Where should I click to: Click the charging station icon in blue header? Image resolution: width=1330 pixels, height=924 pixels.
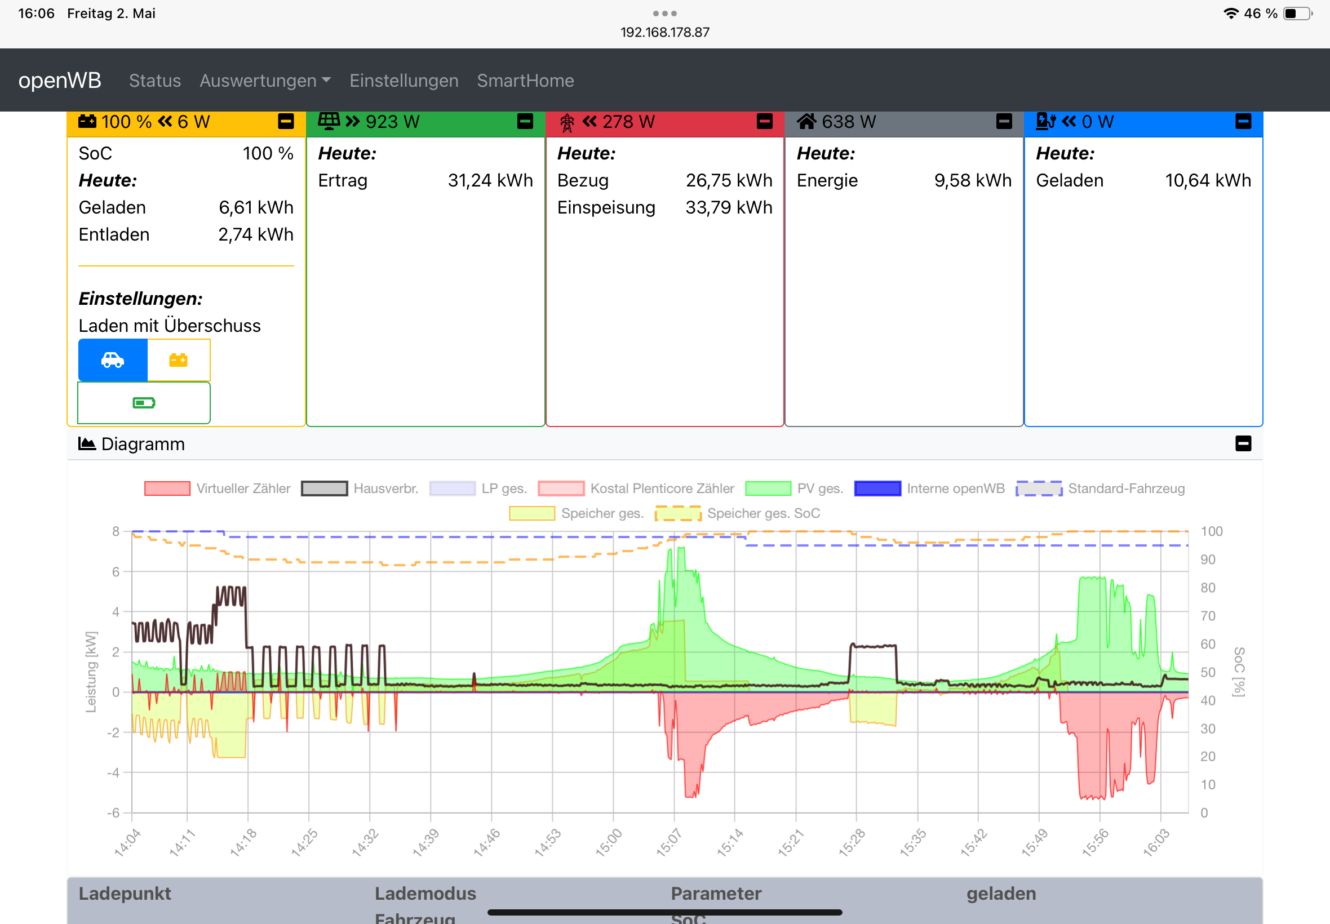click(x=1046, y=122)
